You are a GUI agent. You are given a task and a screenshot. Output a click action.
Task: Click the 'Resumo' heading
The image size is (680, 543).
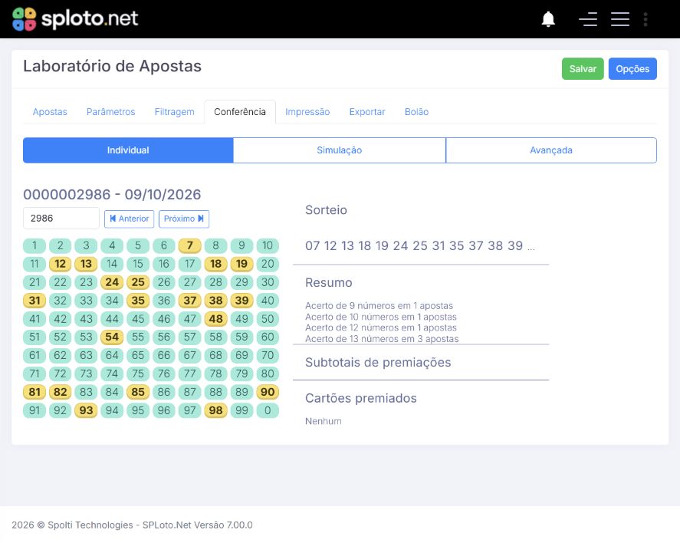pos(329,283)
